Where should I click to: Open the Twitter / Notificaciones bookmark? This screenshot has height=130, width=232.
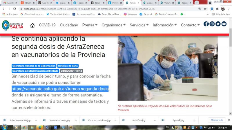(x=58, y=14)
